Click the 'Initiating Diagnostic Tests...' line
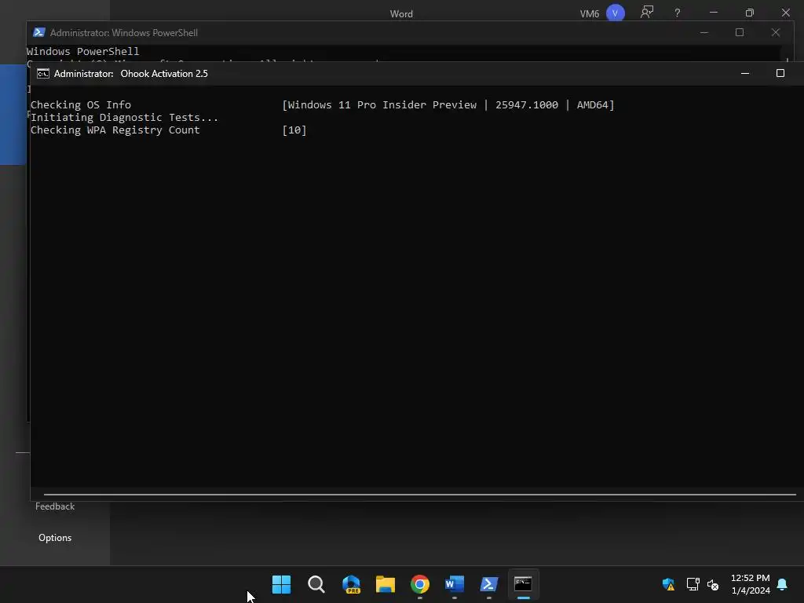804x603 pixels. [124, 118]
